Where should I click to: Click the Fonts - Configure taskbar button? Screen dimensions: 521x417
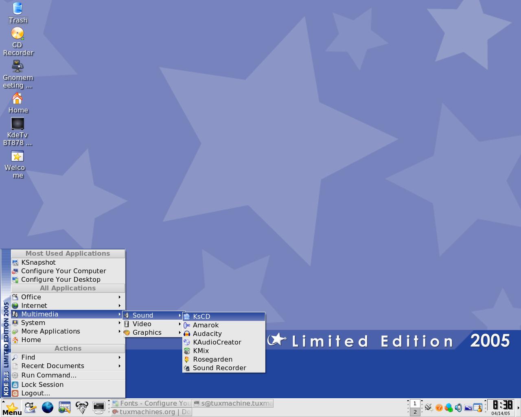pos(151,403)
